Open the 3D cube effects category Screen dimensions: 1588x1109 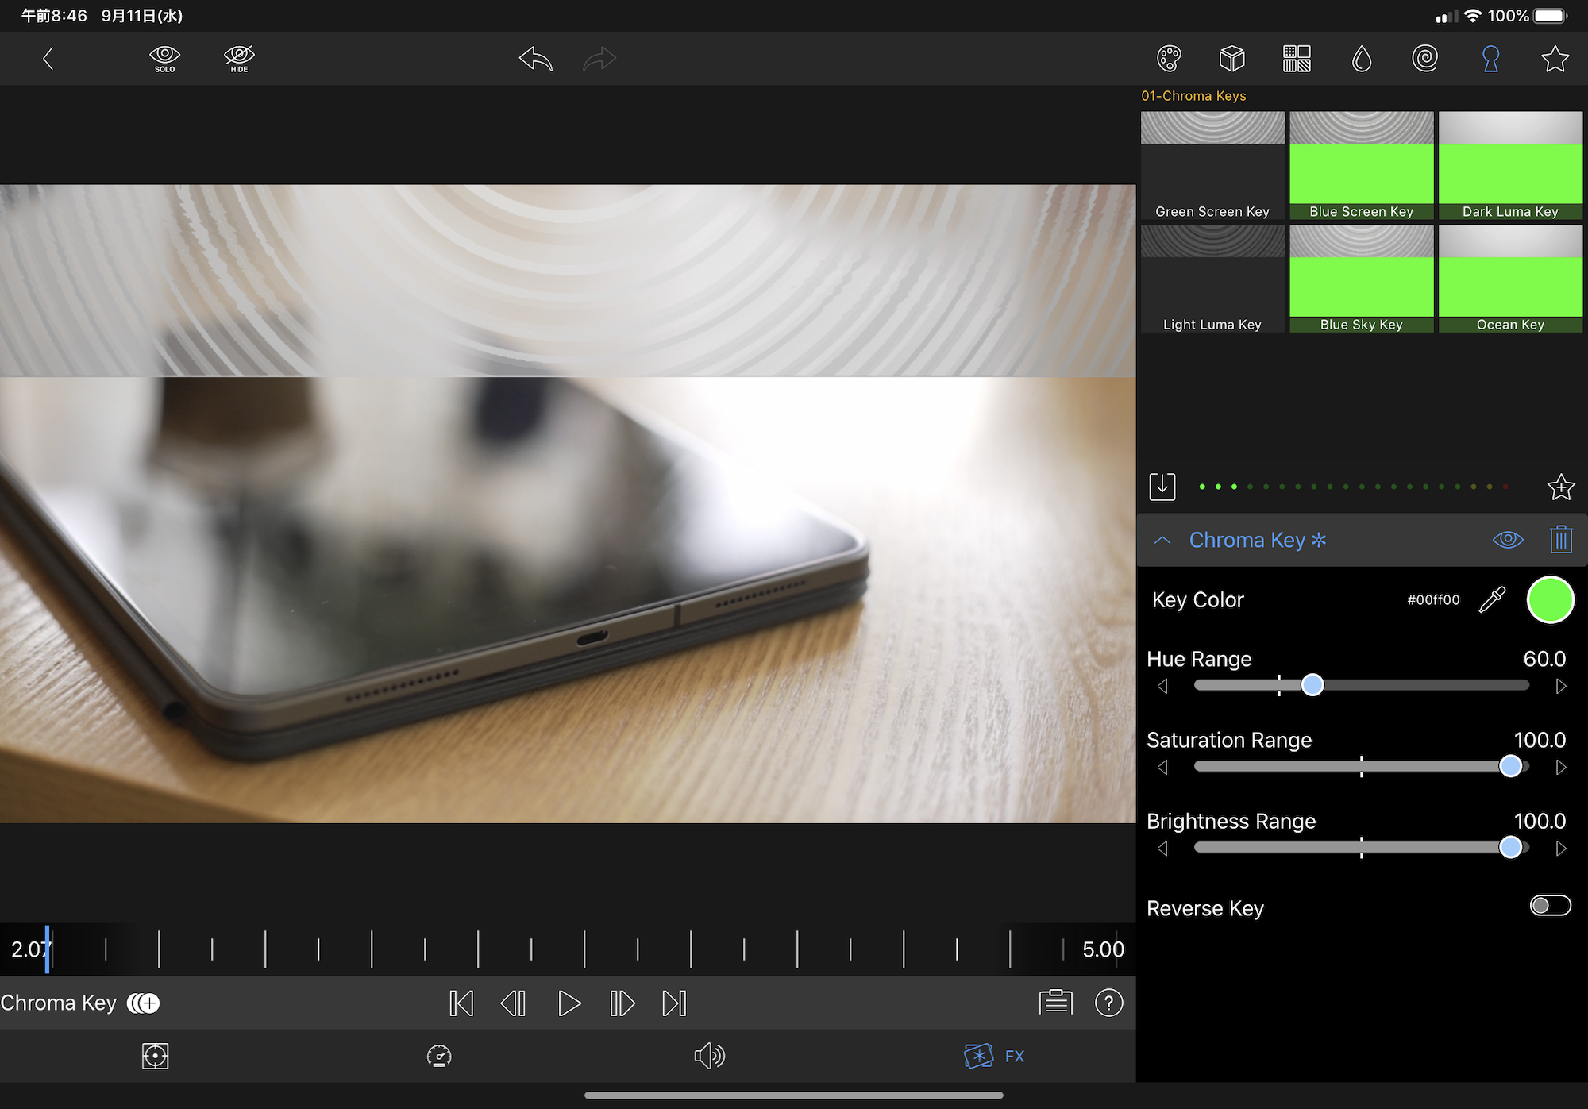coord(1231,58)
